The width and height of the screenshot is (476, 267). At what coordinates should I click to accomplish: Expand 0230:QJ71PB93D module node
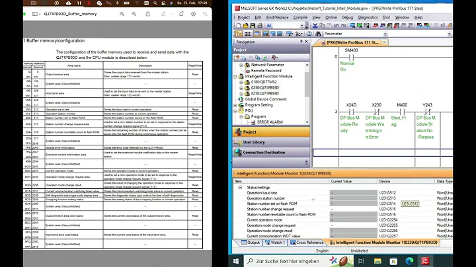click(241, 88)
